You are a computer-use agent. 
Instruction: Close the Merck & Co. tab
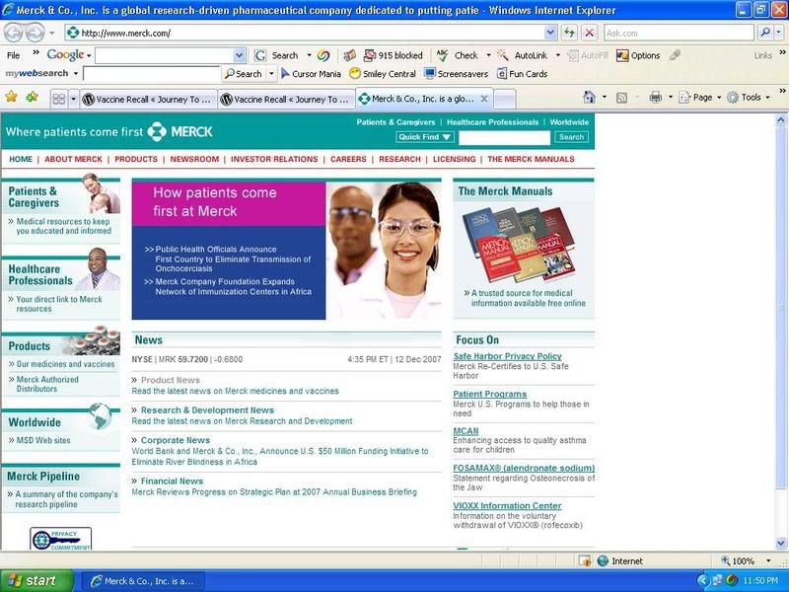click(484, 99)
